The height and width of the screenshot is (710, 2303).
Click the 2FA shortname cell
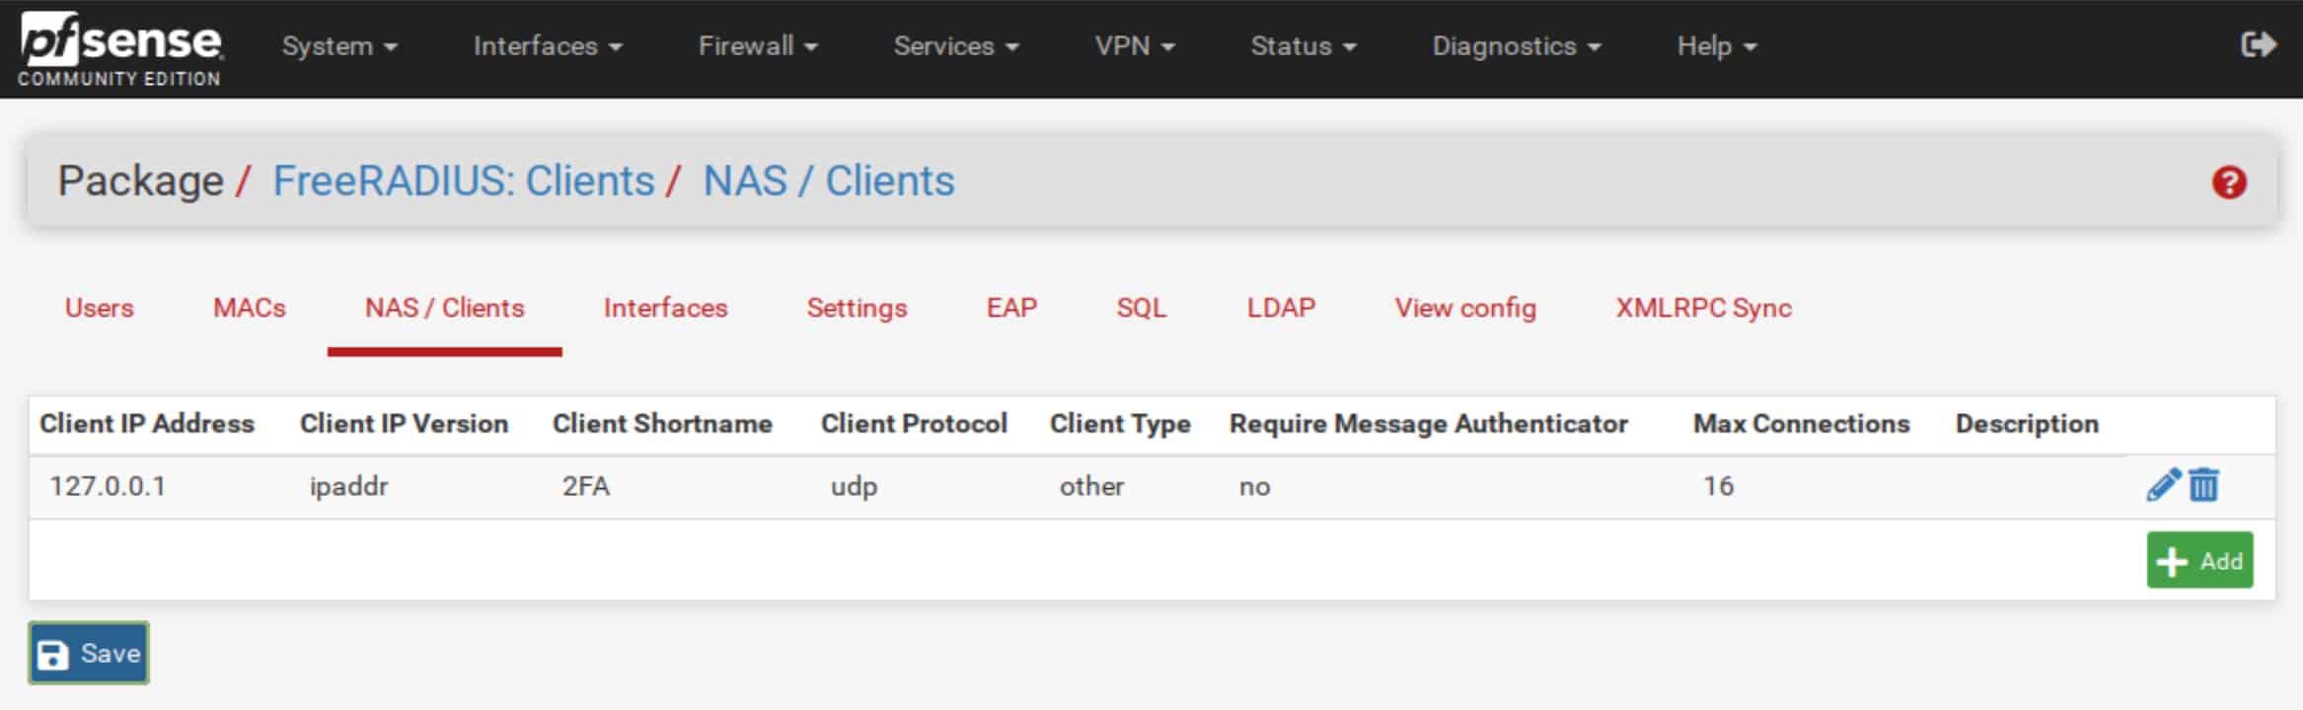coord(585,486)
